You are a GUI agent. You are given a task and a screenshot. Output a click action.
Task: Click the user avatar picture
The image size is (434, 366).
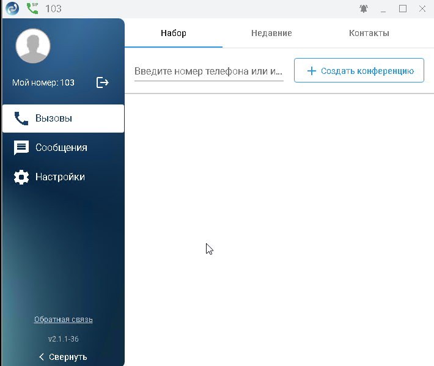click(x=33, y=46)
